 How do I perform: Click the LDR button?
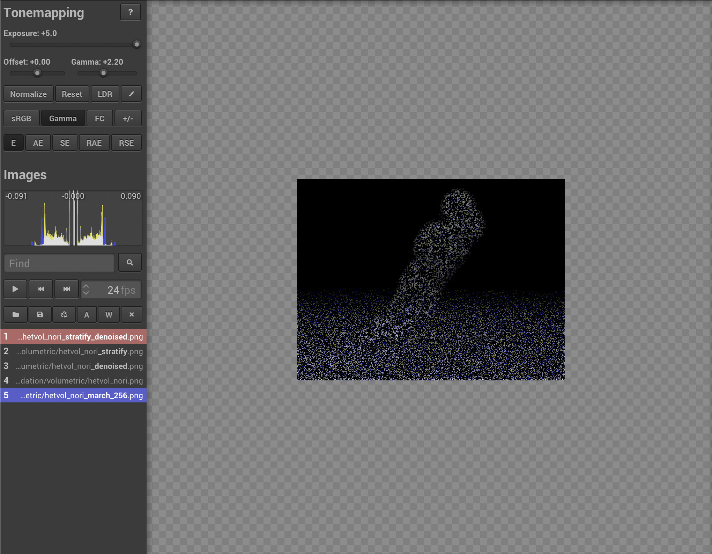[x=105, y=94]
